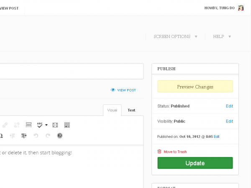The image size is (251, 188).
Task: Click the indent icon
Action: [x=24, y=136]
